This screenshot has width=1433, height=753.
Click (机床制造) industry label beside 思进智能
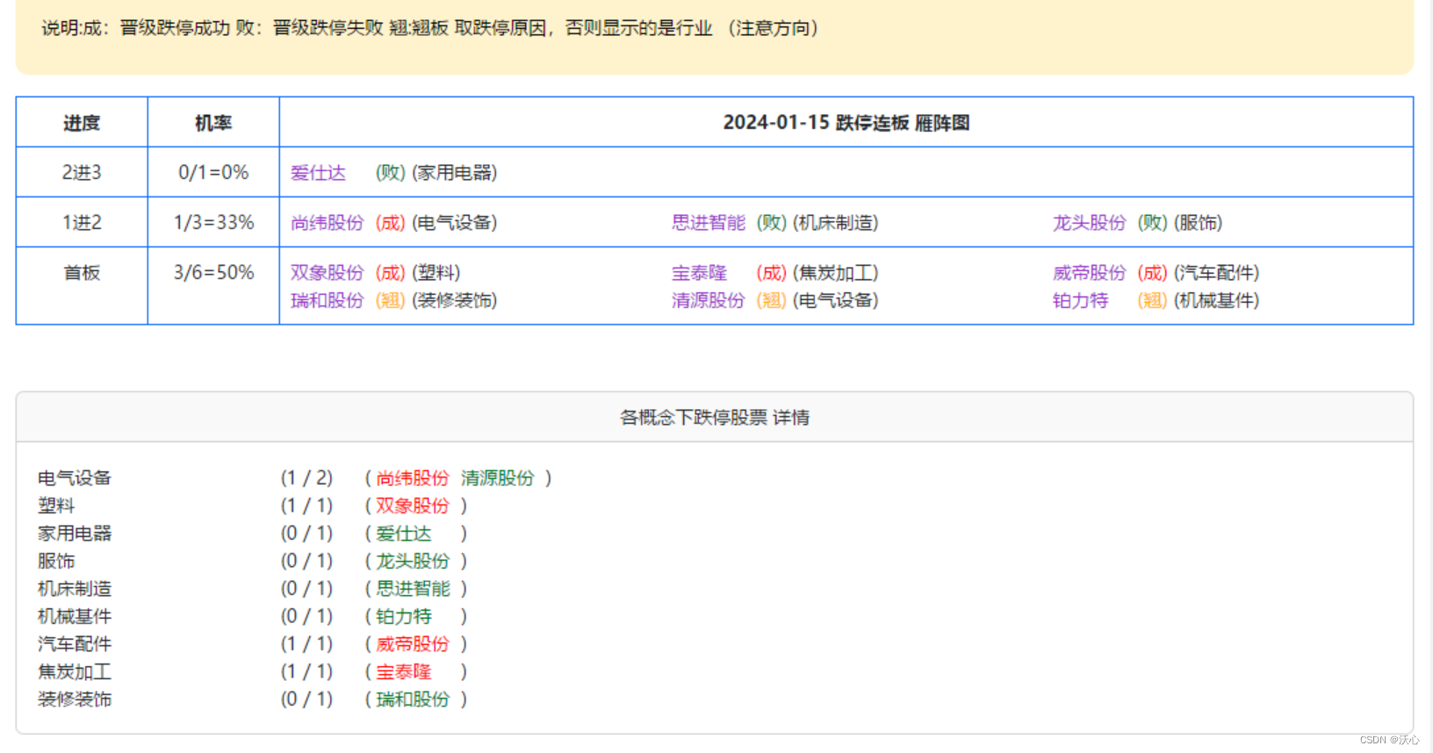point(835,223)
